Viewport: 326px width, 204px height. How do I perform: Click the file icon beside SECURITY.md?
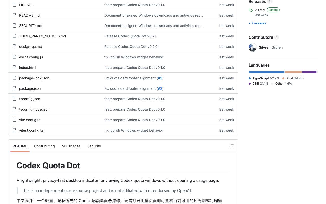[15, 26]
